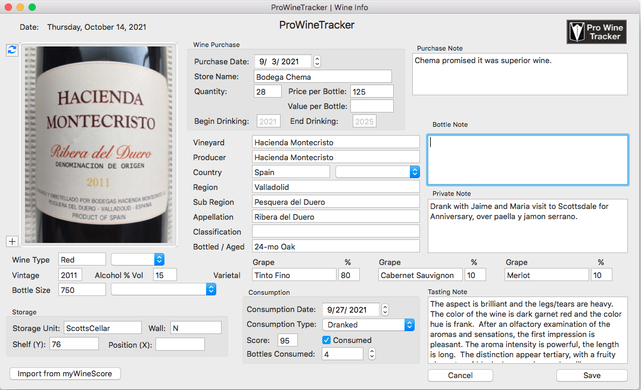Click Import from myWineScore
The image size is (641, 390).
pyautogui.click(x=65, y=373)
